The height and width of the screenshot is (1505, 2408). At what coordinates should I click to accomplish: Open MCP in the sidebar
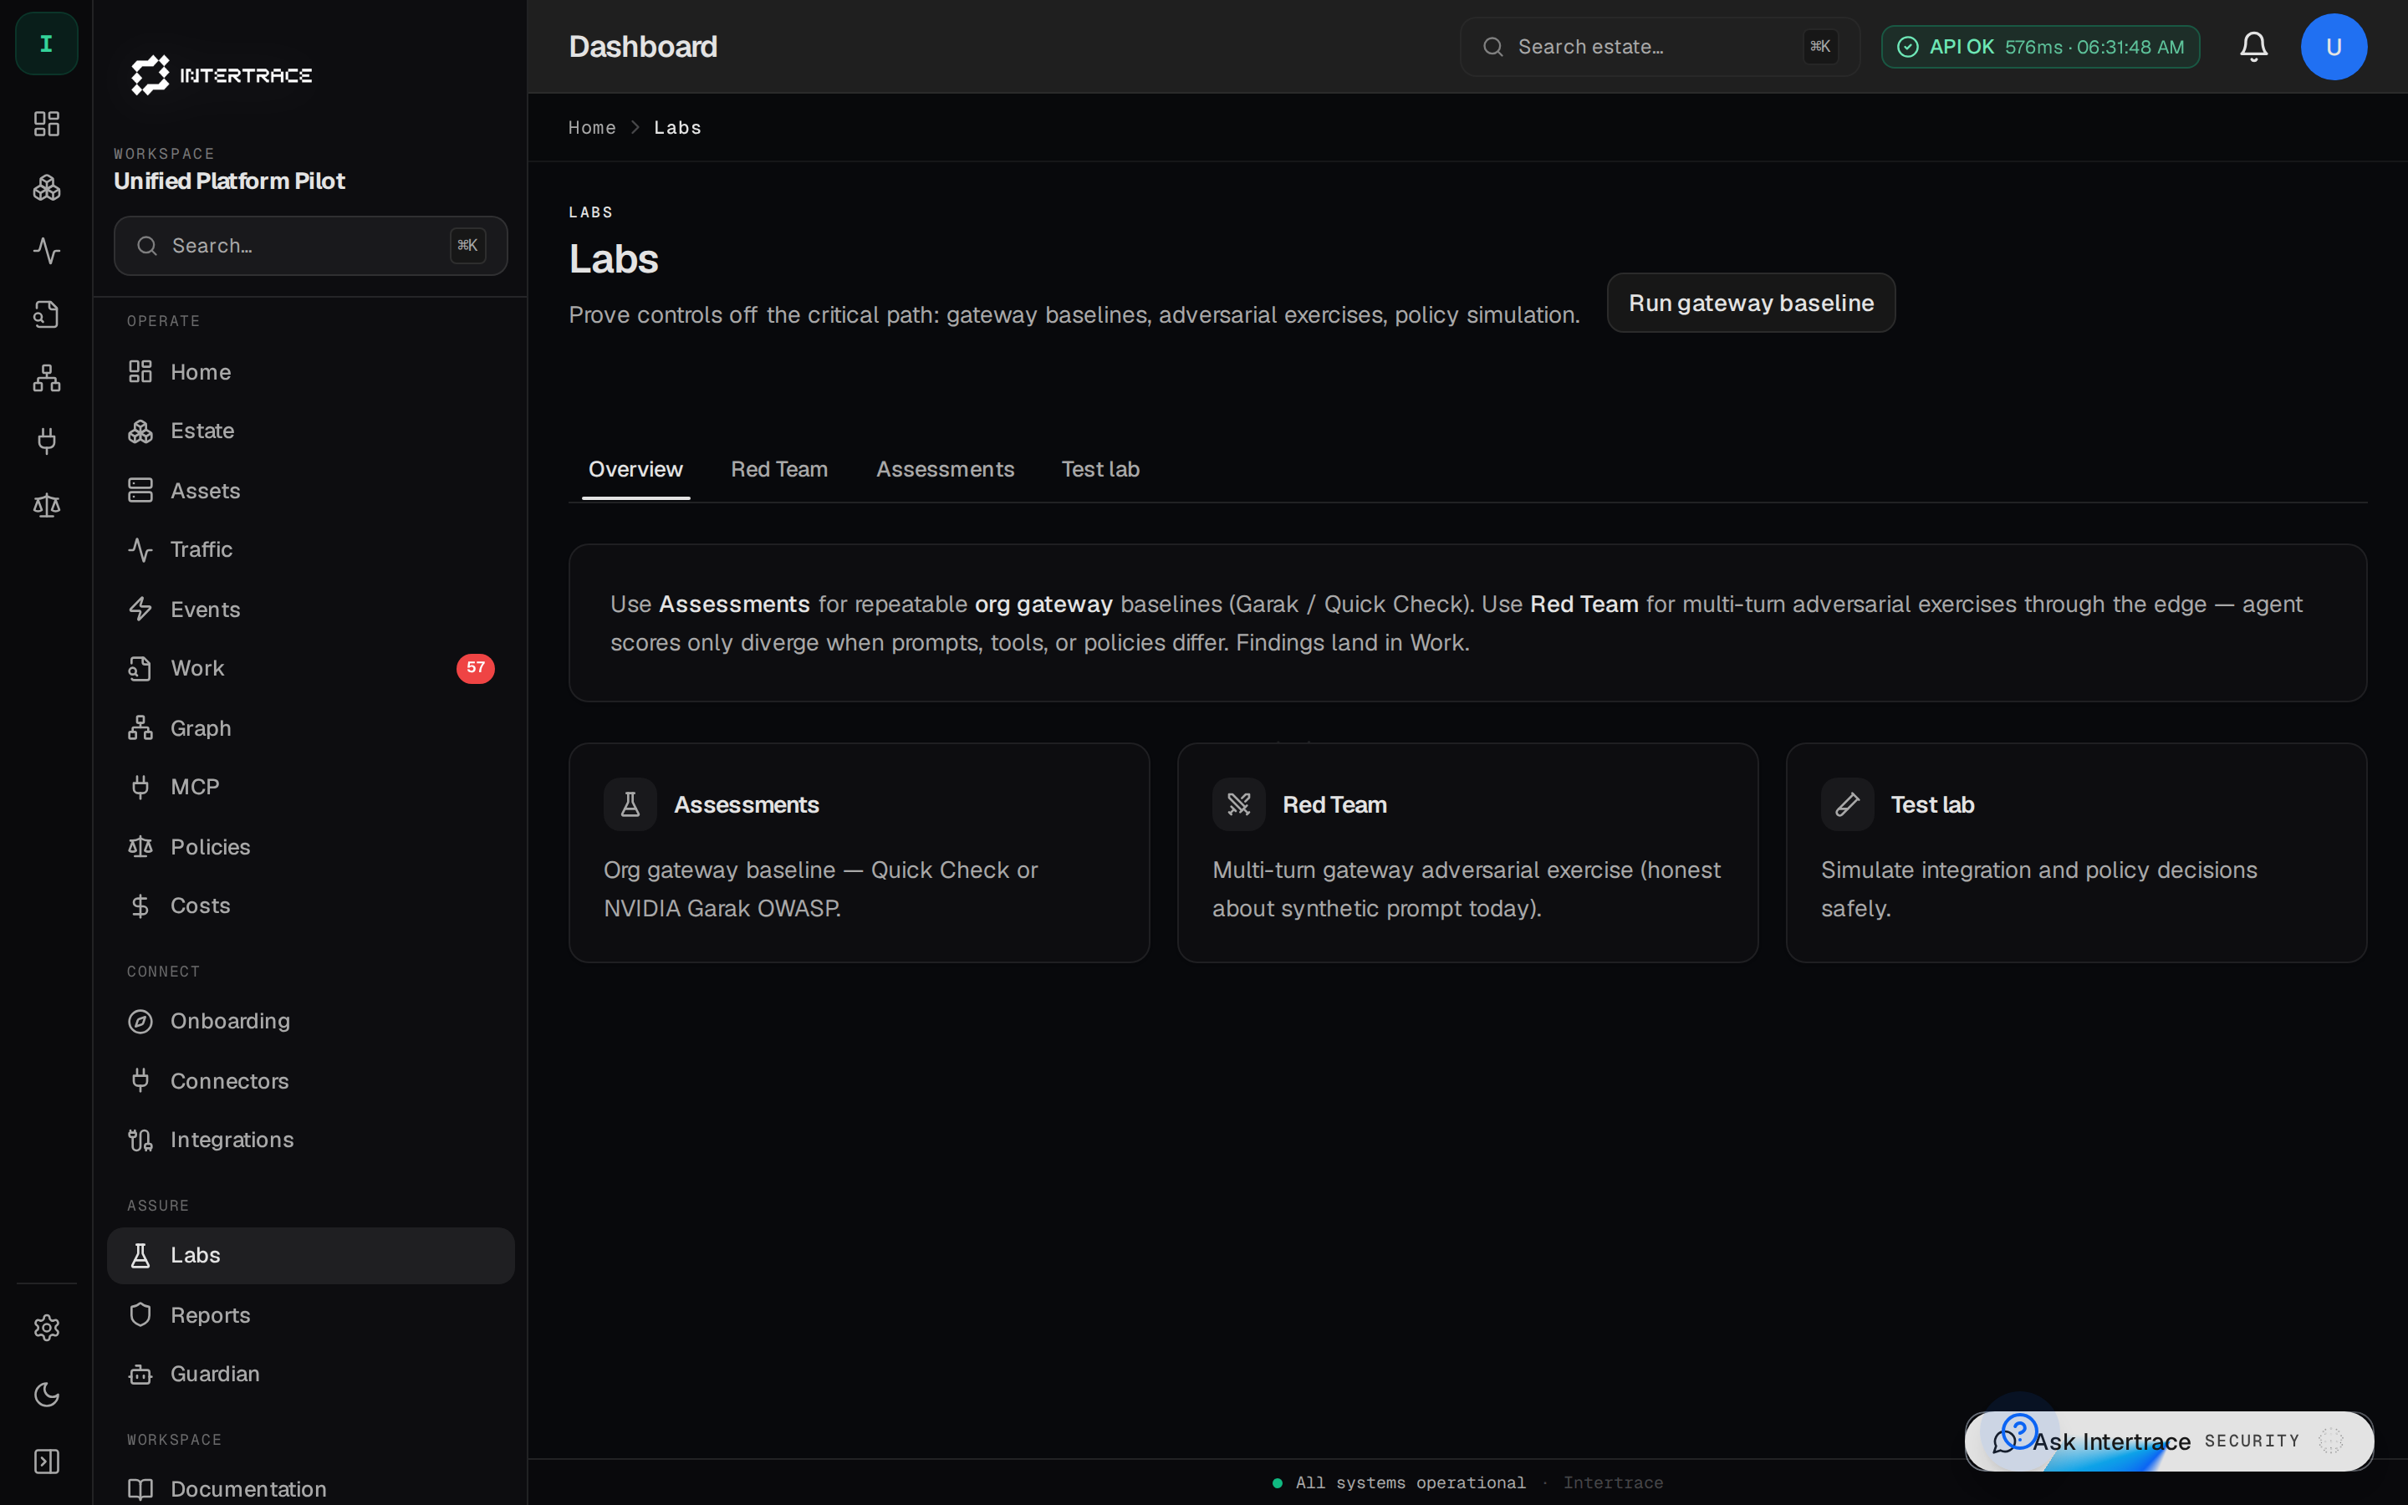click(x=310, y=788)
